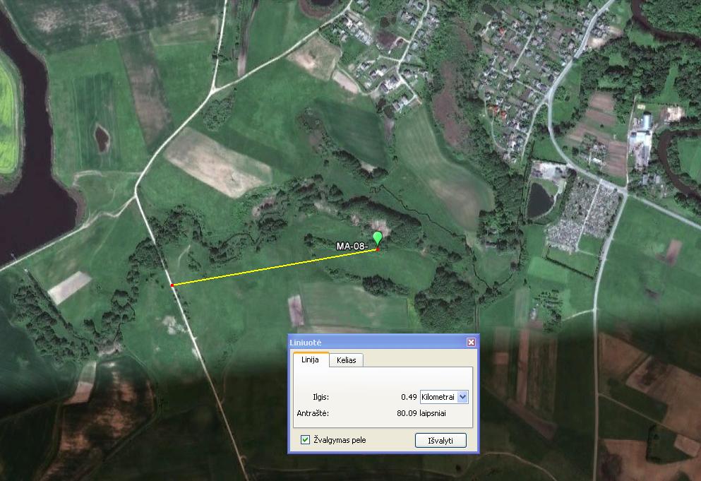
Task: Click the Ilgis: label
Action: coord(320,397)
